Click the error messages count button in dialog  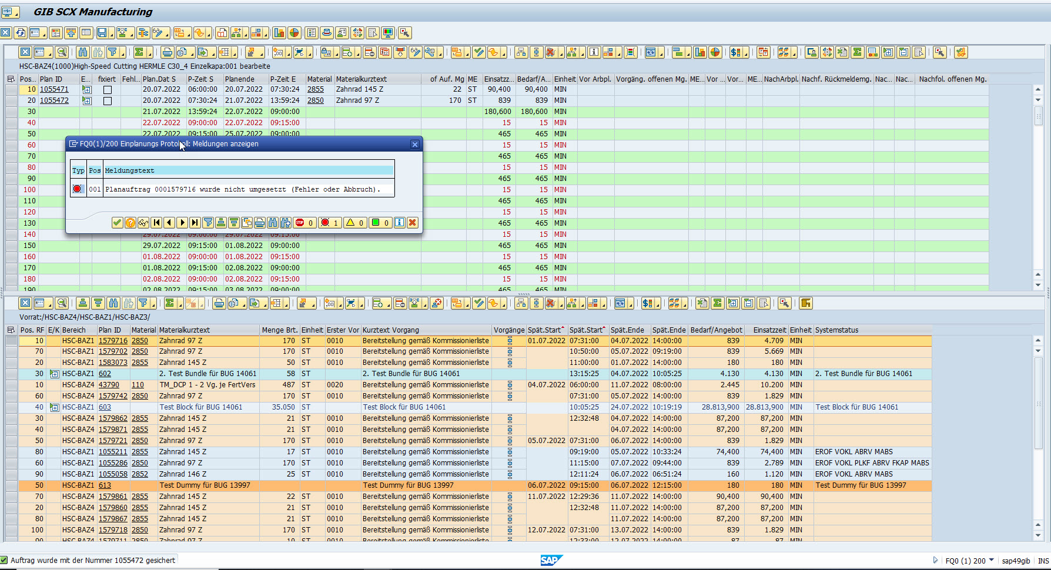pyautogui.click(x=330, y=223)
